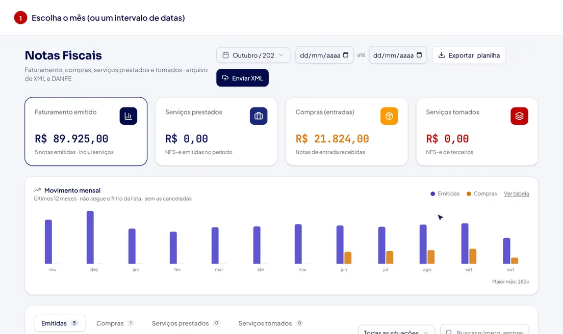Click the R$ 21.824,00 amount

pyautogui.click(x=332, y=138)
